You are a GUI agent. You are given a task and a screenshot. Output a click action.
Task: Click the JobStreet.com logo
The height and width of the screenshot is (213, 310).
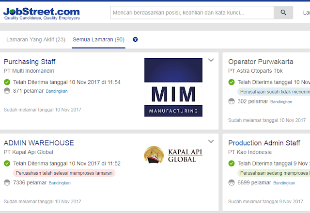coord(41,14)
